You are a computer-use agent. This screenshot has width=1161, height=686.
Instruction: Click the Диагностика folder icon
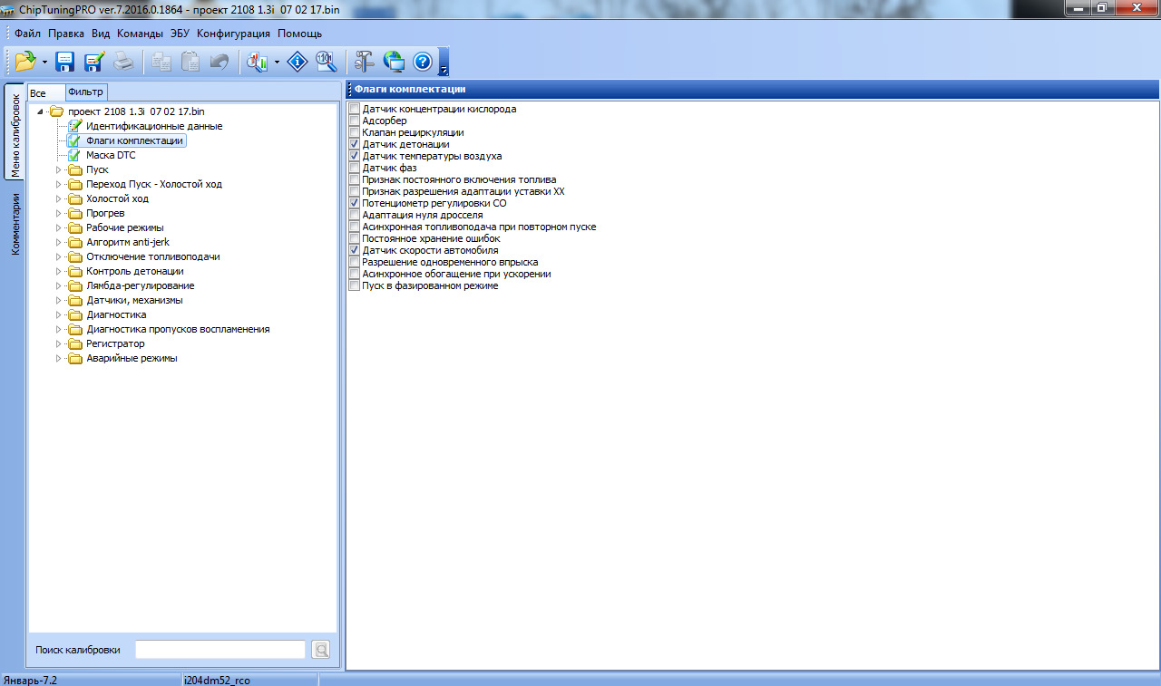coord(75,314)
